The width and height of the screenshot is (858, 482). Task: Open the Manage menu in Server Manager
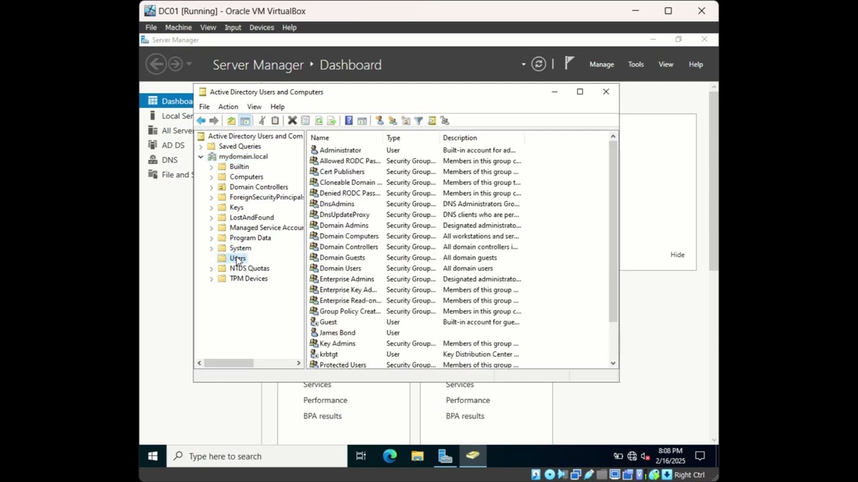(601, 64)
